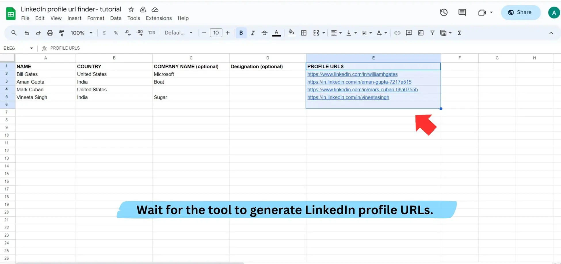Decrease font size with minus button

204,33
